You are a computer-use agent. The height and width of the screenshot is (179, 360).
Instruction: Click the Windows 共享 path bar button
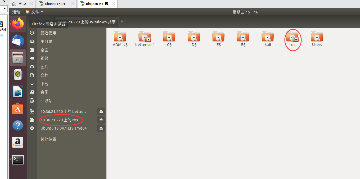point(87,22)
